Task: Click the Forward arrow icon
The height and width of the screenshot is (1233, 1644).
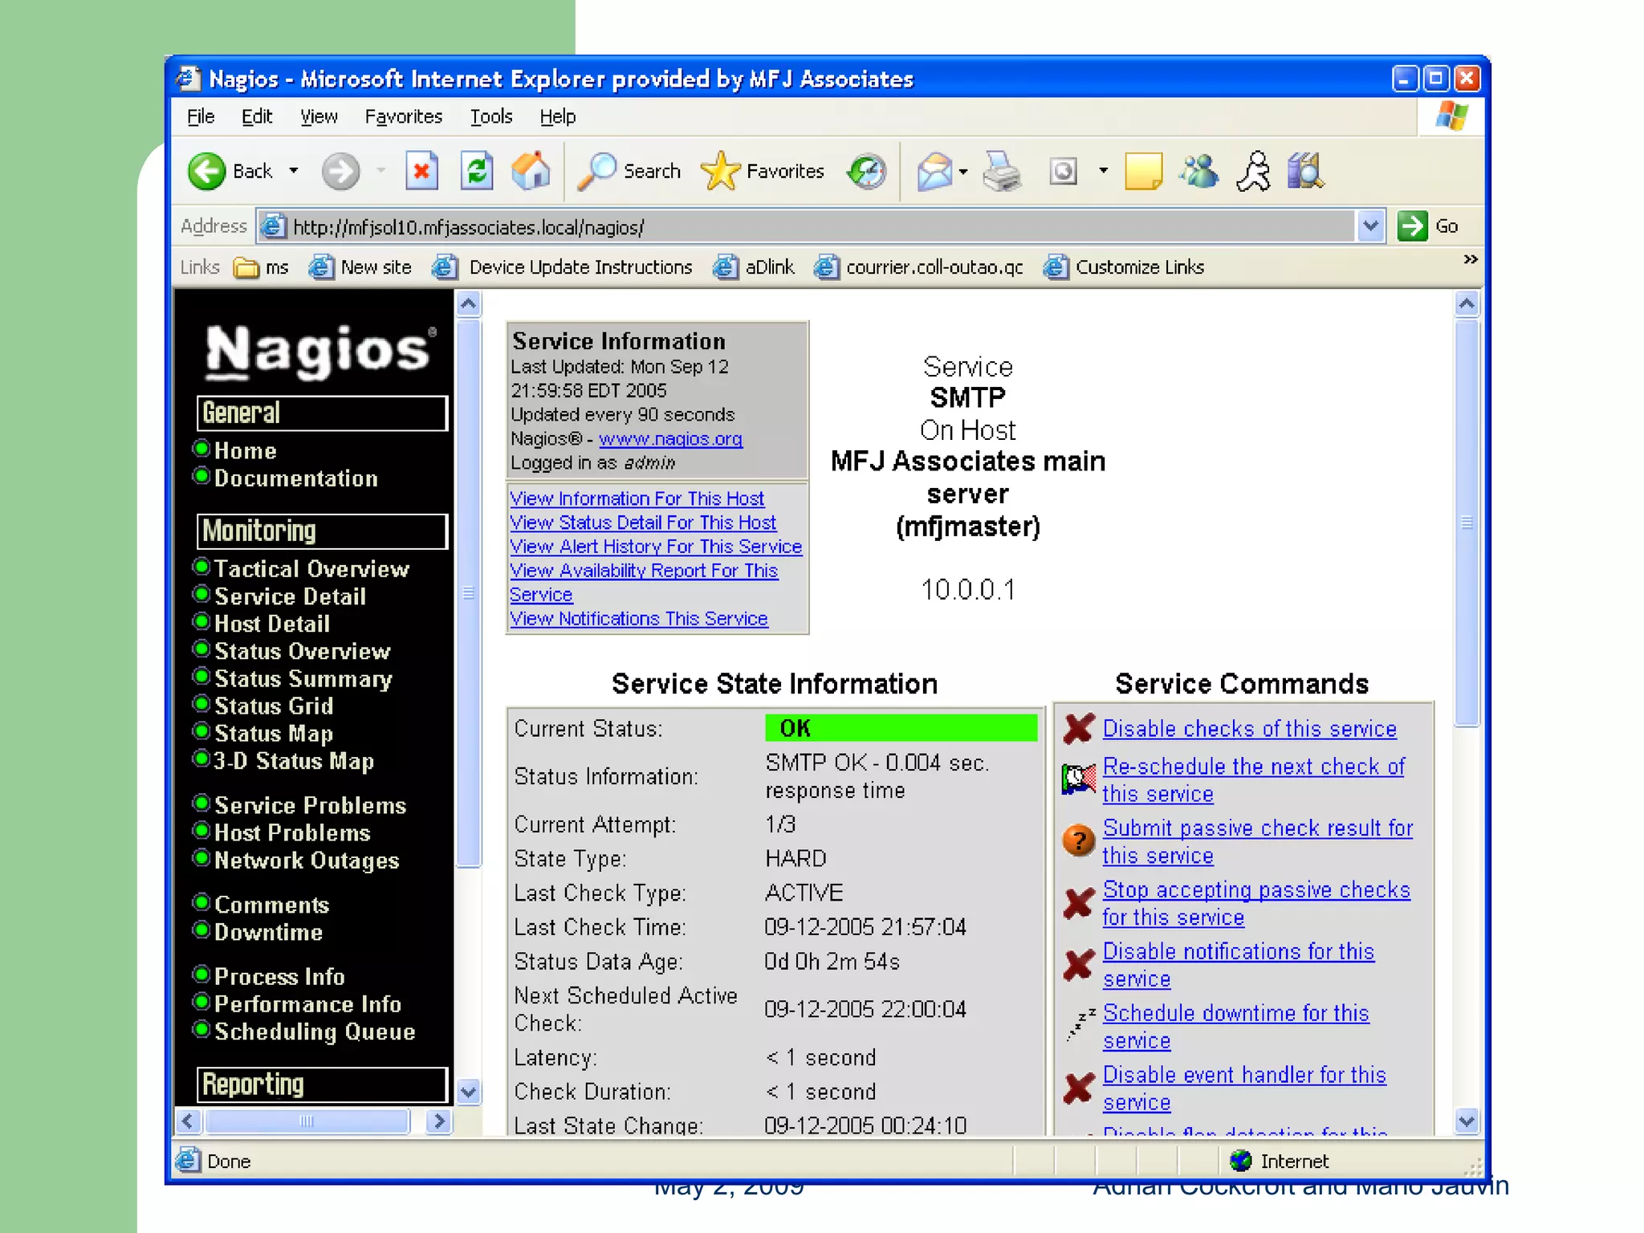Action: click(x=340, y=171)
